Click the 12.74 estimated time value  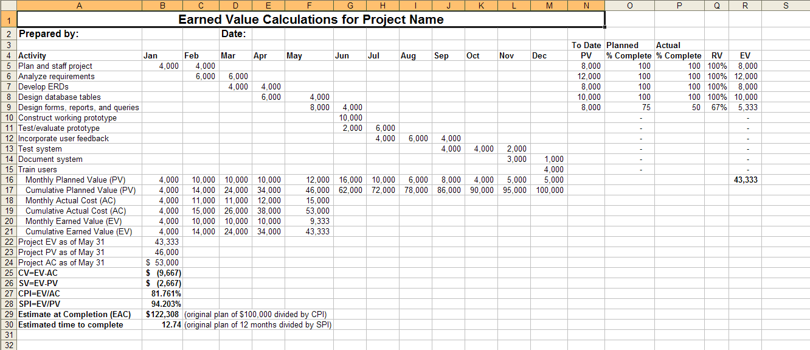[171, 325]
